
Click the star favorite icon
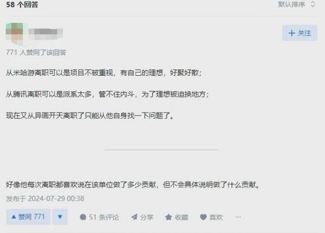click(x=168, y=217)
